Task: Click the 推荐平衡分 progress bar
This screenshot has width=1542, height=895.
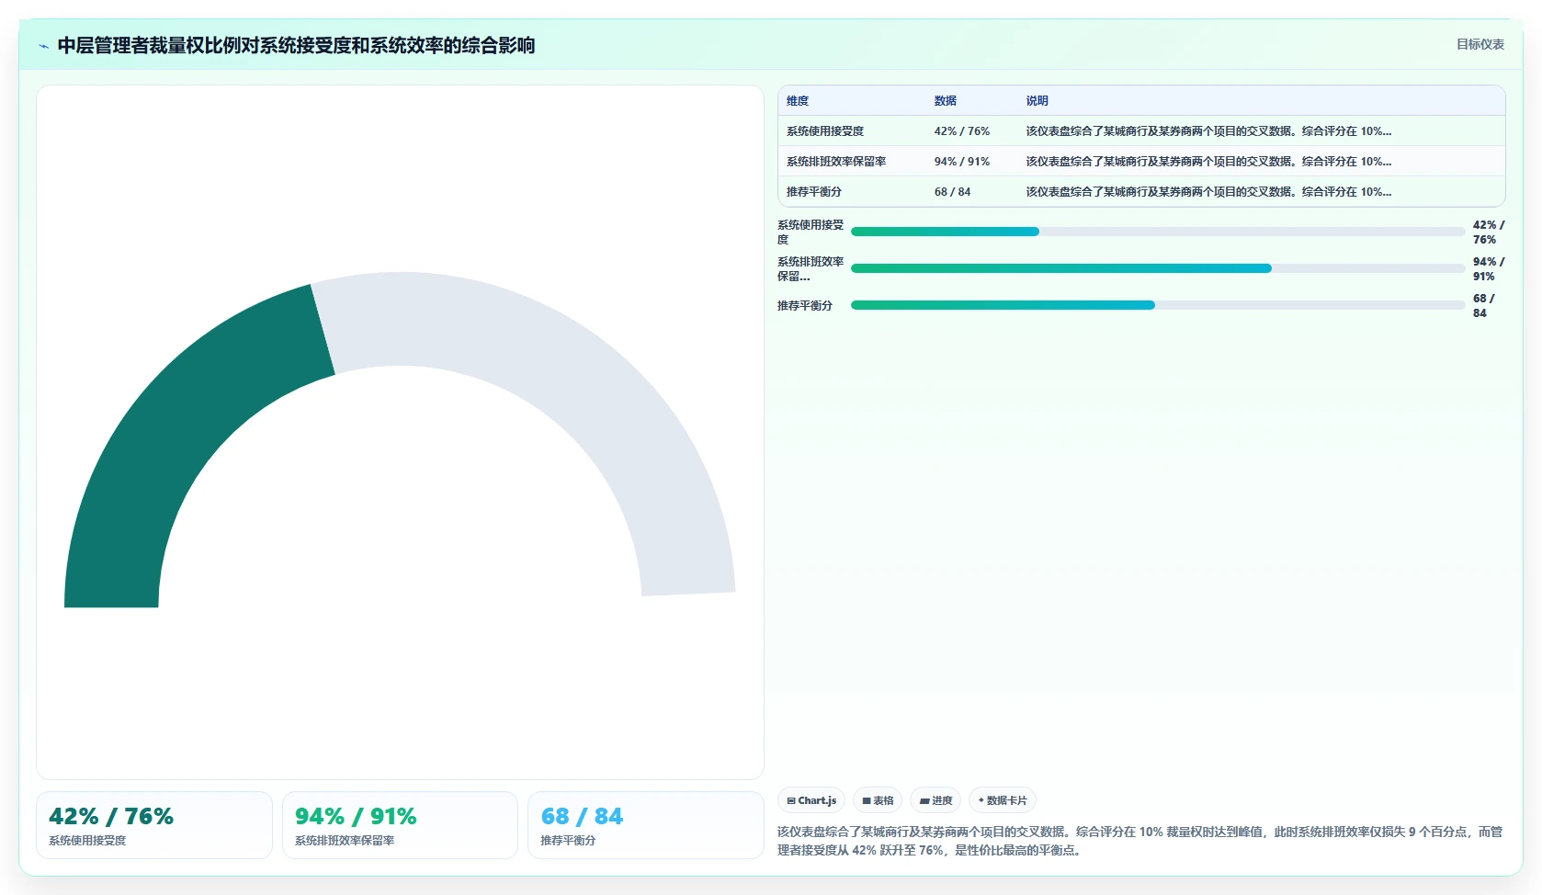Action: 1158,305
